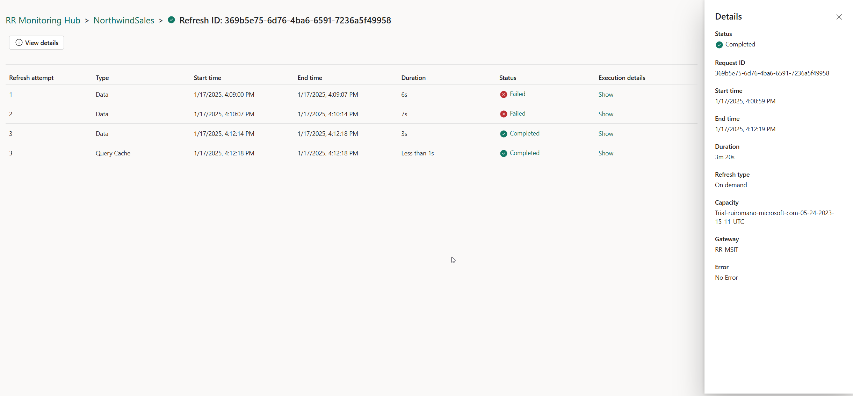Click the Type column header
This screenshot has width=853, height=396.
click(102, 78)
